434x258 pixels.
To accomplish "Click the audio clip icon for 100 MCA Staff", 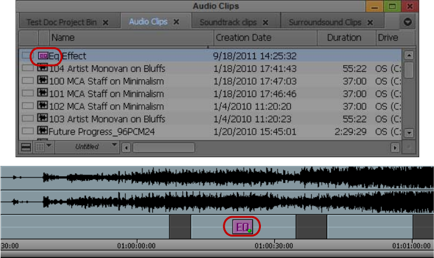I will coord(42,80).
